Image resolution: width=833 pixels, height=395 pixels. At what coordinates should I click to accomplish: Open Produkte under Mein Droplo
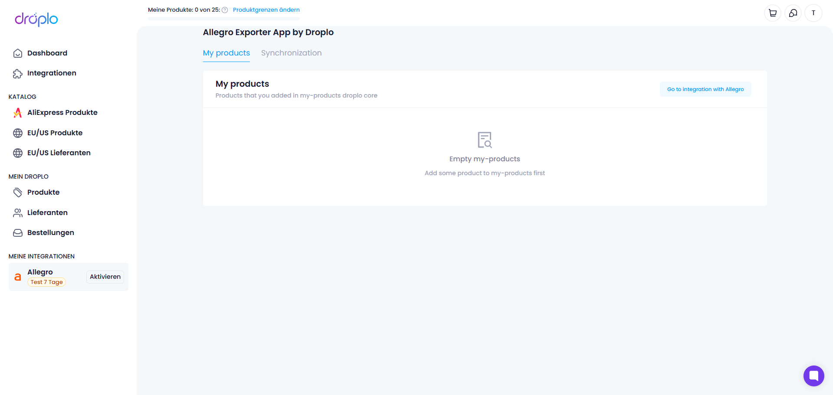click(x=43, y=192)
